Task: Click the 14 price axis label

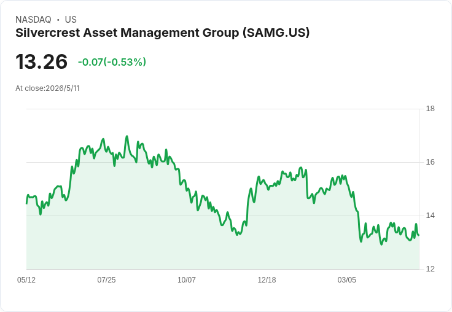Action: (x=431, y=216)
